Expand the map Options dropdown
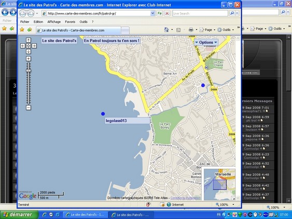 point(206,43)
